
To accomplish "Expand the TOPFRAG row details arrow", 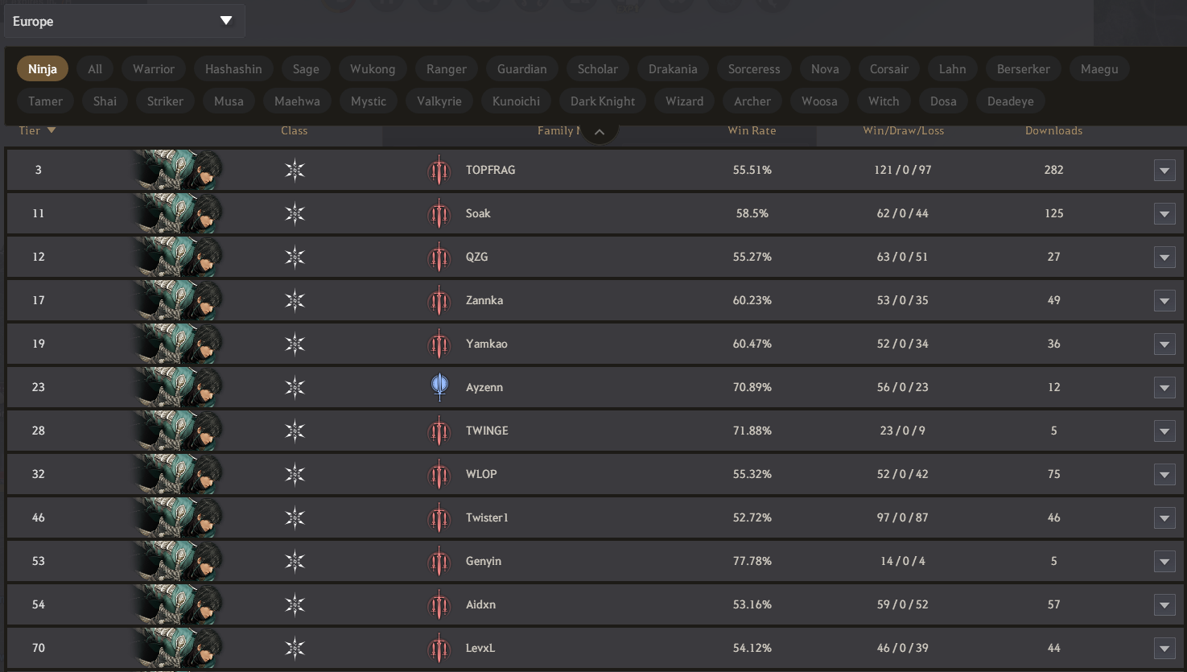I will coord(1164,171).
